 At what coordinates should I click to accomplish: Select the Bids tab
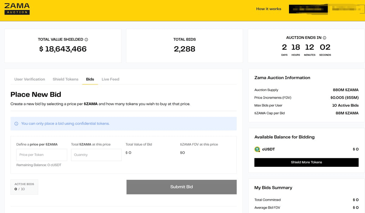(90, 79)
